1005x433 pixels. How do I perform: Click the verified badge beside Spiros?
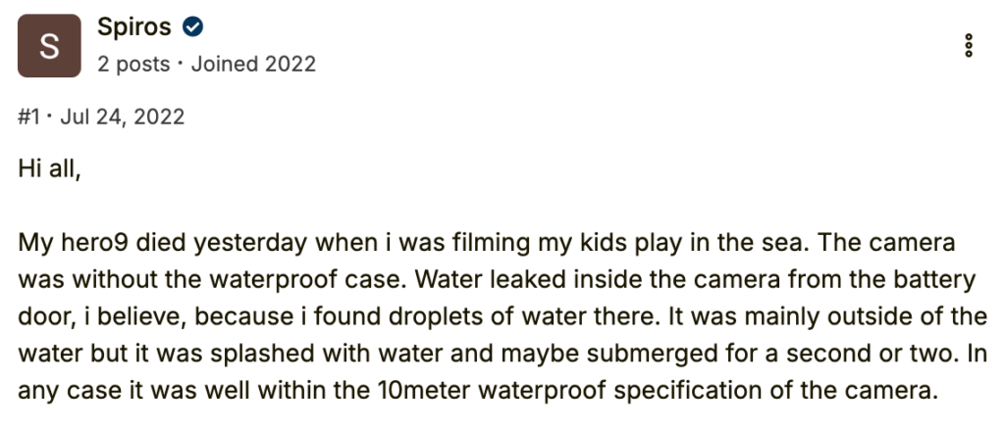tap(191, 27)
